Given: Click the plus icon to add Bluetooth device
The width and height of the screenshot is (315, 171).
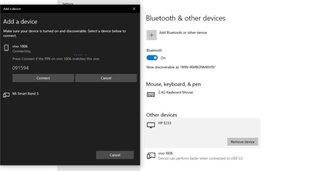Looking at the screenshot, I should pos(151,35).
